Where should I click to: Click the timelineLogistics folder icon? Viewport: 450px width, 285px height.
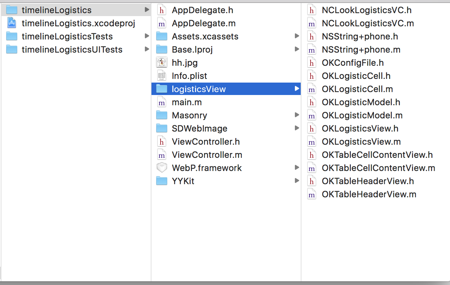click(x=12, y=10)
